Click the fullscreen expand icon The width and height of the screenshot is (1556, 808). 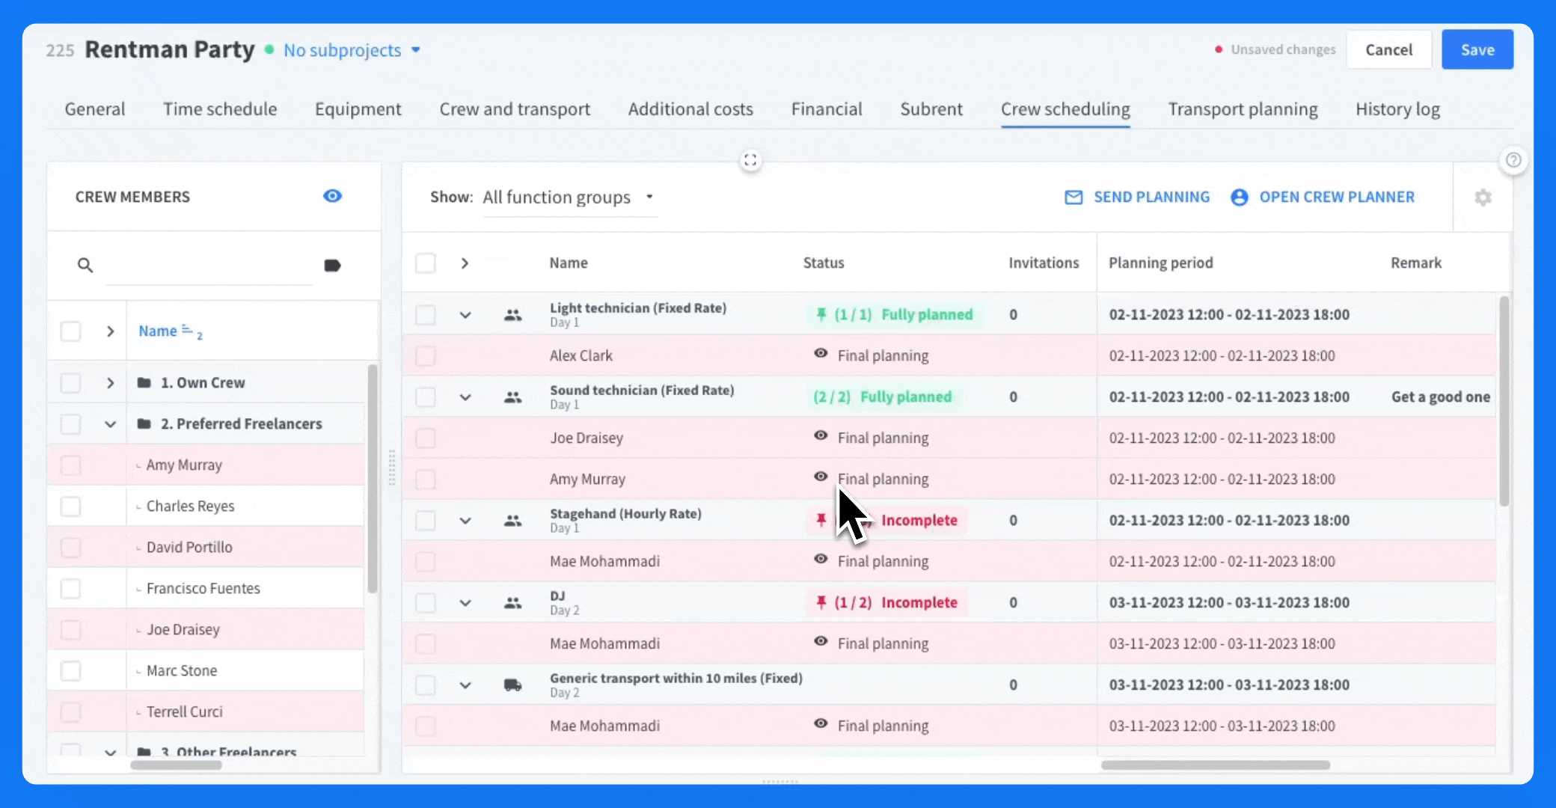(750, 160)
